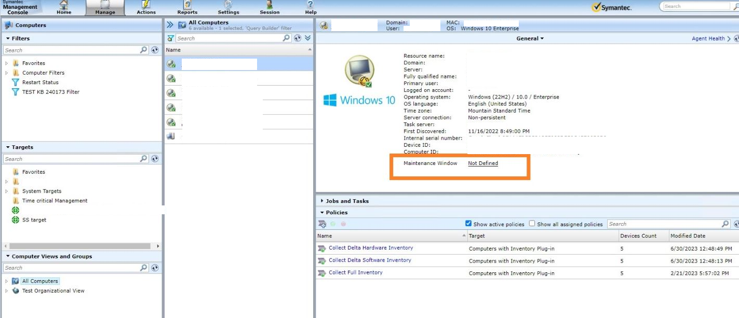Click the SS target icon

tap(15, 220)
